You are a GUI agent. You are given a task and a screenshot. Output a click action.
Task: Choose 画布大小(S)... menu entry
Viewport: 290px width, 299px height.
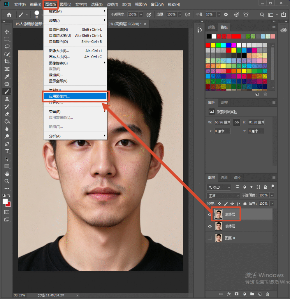[75, 57]
